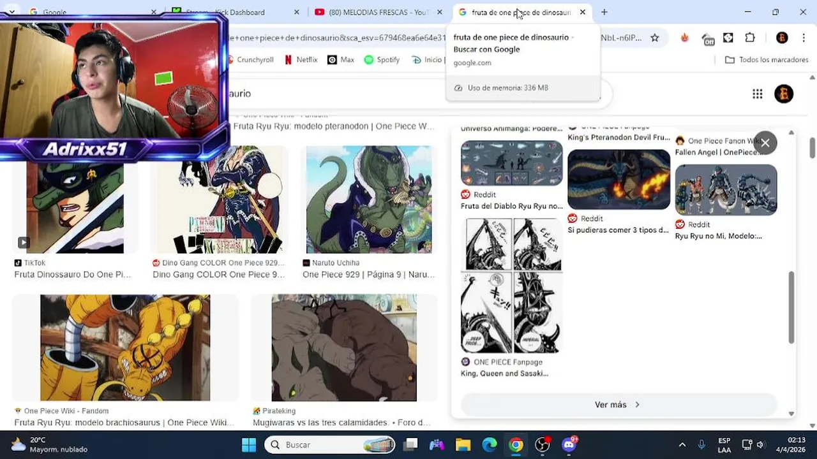This screenshot has height=459, width=817.
Task: Click 'Mugiwaras vs las tres calamidades' title
Action: 341,423
